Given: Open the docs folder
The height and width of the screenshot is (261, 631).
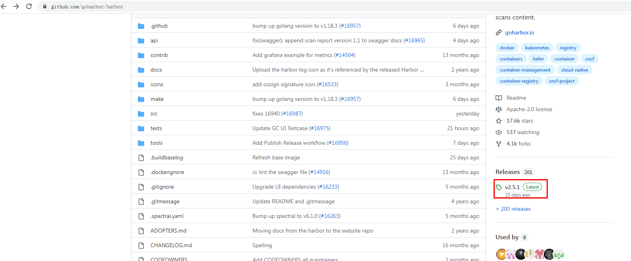Looking at the screenshot, I should pyautogui.click(x=156, y=70).
